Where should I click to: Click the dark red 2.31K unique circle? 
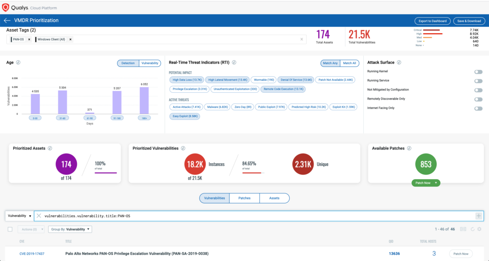click(303, 164)
